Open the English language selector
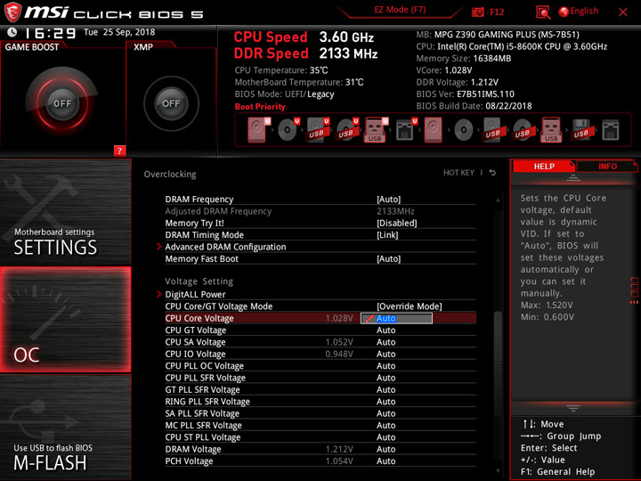The width and height of the screenshot is (641, 481). (x=579, y=12)
